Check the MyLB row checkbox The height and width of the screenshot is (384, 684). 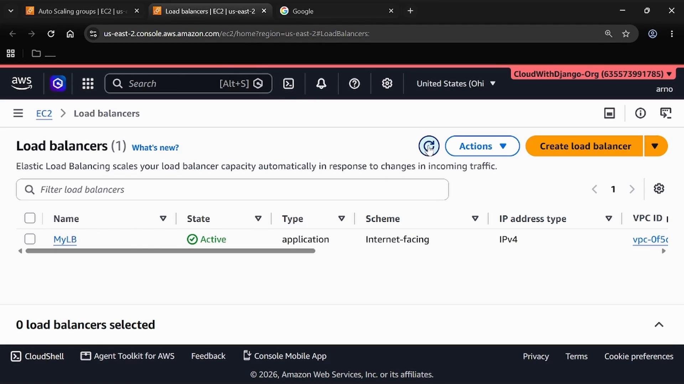coord(30,239)
